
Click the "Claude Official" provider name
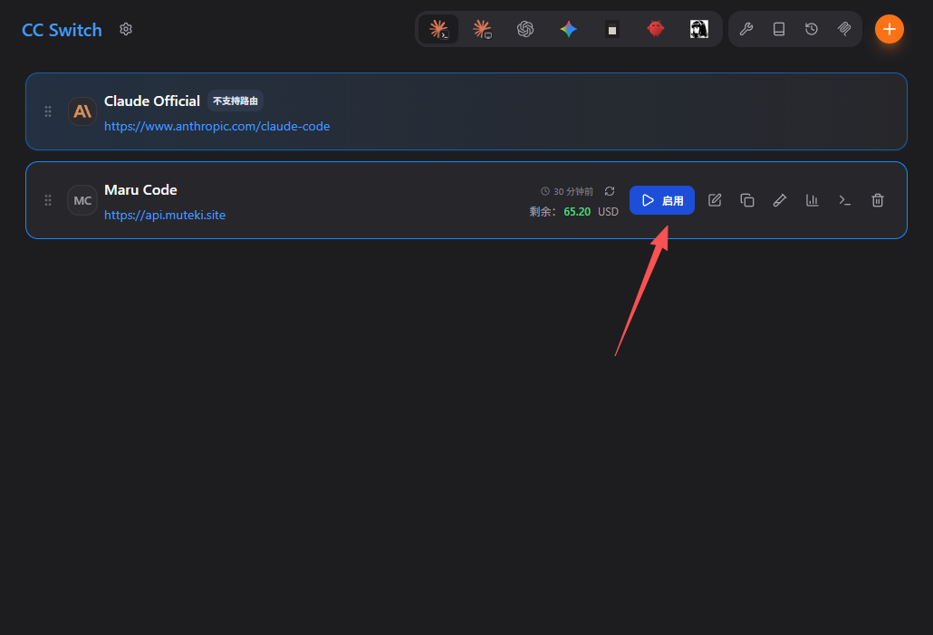(x=152, y=101)
